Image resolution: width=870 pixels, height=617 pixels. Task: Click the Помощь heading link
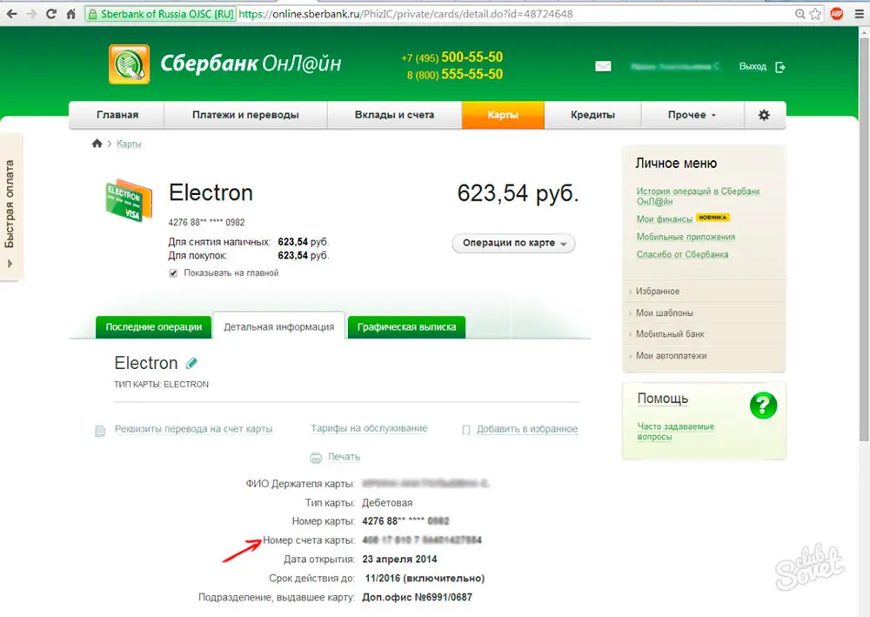(x=662, y=399)
